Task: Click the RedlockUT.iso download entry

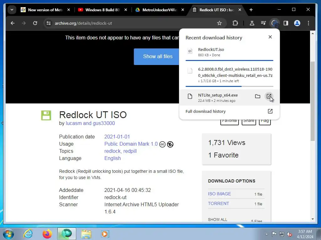Action: coord(229,52)
